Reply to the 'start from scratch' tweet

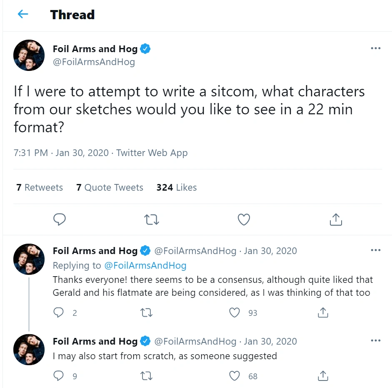[x=58, y=376]
